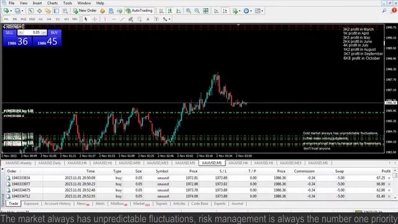Select the Line Chart icon
The image size is (398, 224).
[178, 11]
